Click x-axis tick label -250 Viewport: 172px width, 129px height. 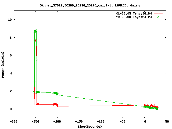coord(35,121)
